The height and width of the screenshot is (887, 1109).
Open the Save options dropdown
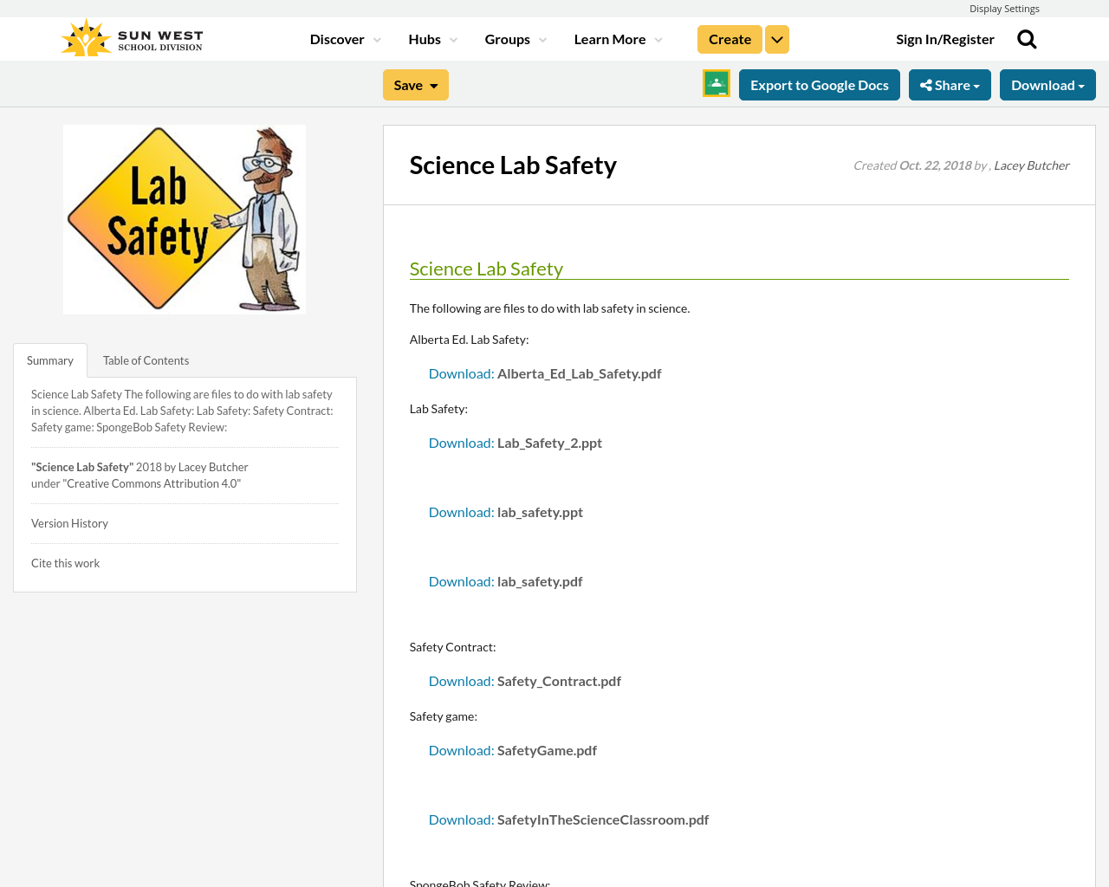click(415, 84)
